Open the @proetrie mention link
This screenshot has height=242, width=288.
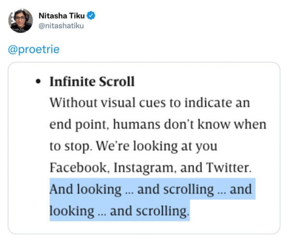(x=34, y=50)
